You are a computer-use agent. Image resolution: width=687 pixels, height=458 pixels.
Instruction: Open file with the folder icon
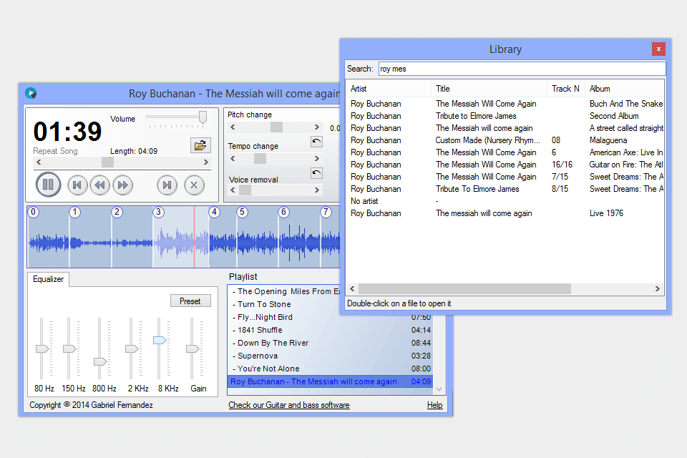point(200,145)
